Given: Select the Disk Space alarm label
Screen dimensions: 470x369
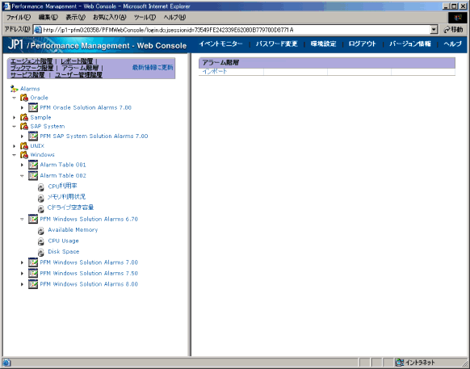Looking at the screenshot, I should pyautogui.click(x=64, y=252).
